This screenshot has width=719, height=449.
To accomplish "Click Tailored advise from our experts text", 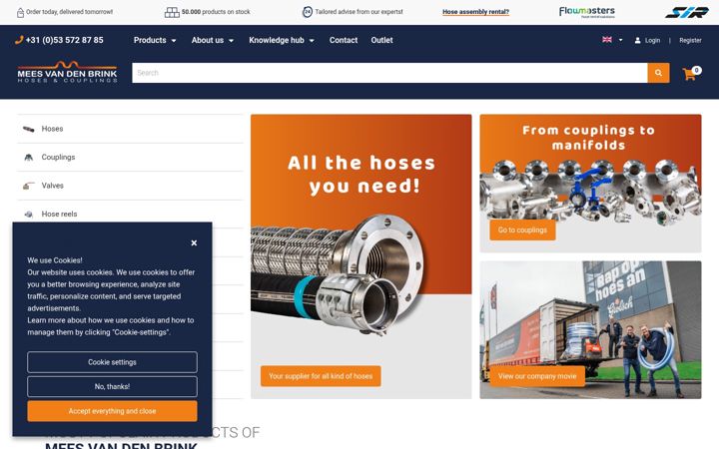I will [359, 12].
